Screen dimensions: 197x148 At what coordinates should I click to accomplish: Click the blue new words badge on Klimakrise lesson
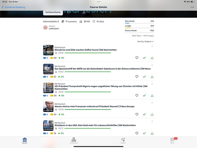[x=45, y=58]
